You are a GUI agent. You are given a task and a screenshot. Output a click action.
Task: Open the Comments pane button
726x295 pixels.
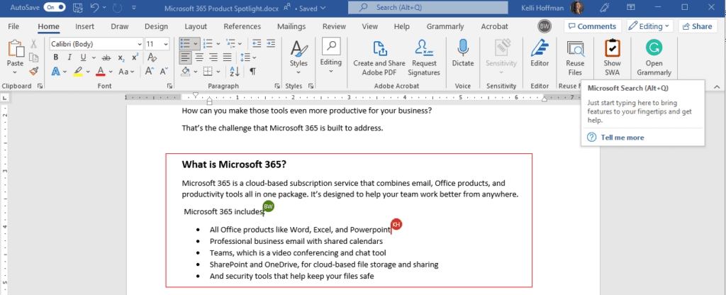(x=592, y=26)
